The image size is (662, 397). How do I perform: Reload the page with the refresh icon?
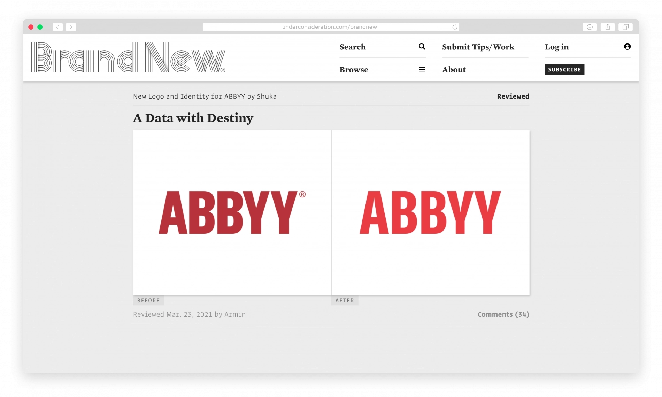click(454, 27)
